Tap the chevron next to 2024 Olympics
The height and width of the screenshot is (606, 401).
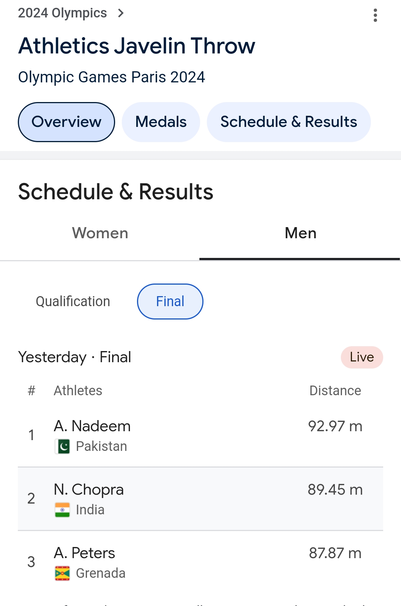pos(121,13)
